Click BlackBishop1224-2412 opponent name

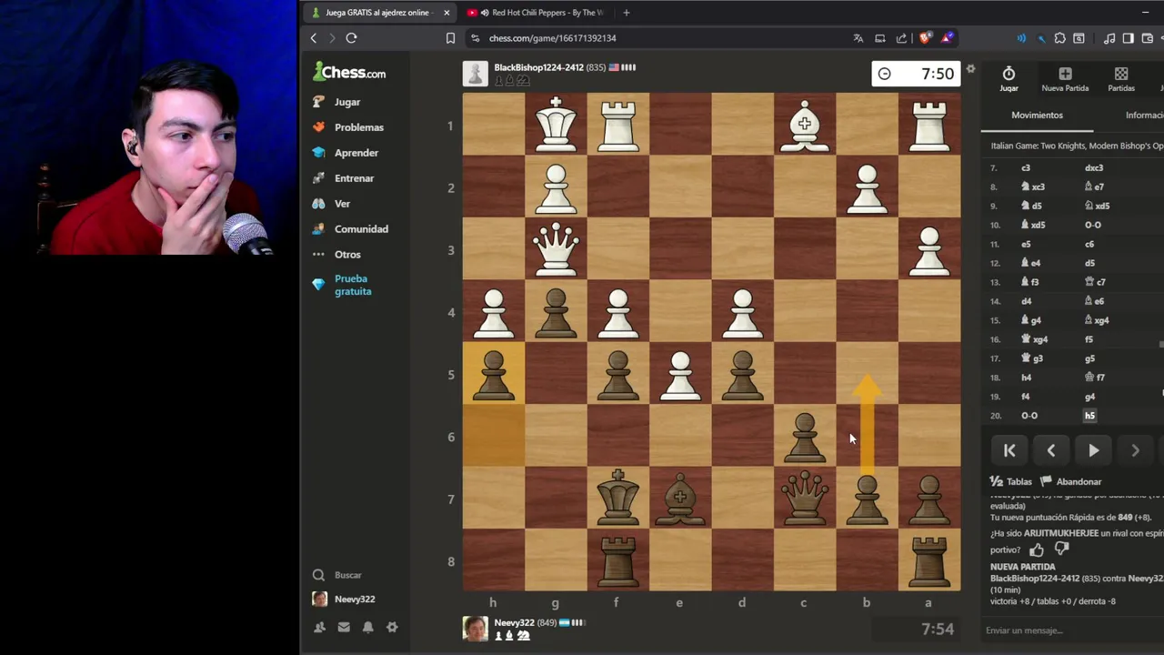click(538, 67)
